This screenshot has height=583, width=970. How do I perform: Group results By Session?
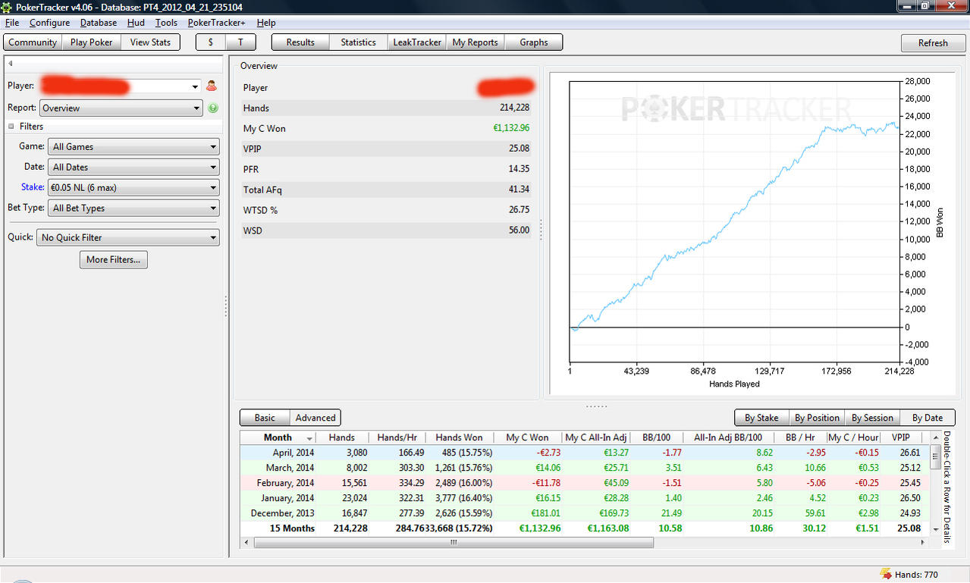click(x=872, y=418)
